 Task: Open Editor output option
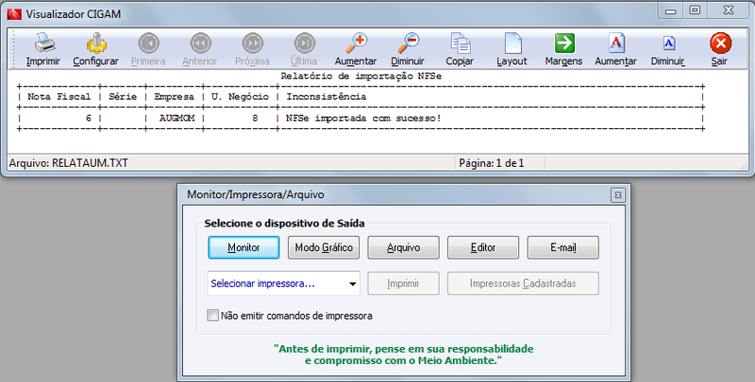(x=483, y=248)
